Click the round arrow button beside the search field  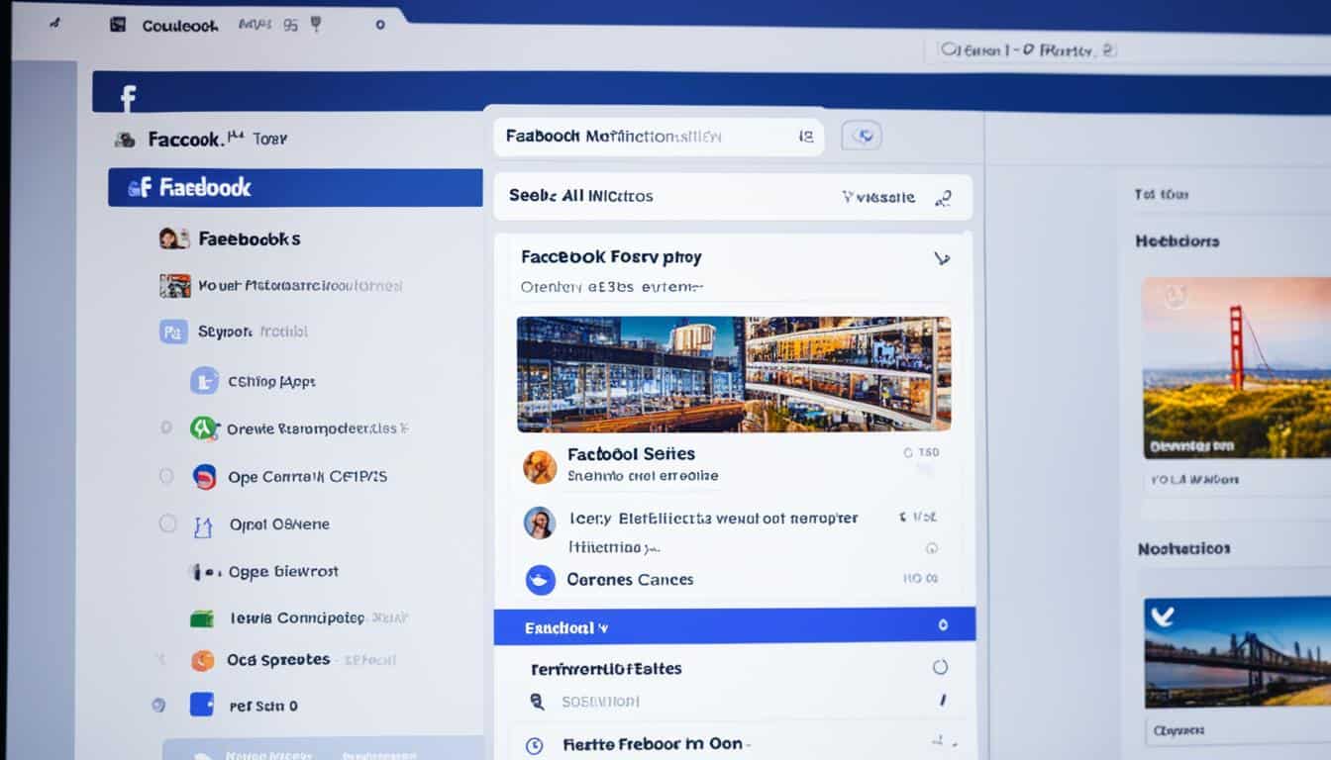pos(861,136)
